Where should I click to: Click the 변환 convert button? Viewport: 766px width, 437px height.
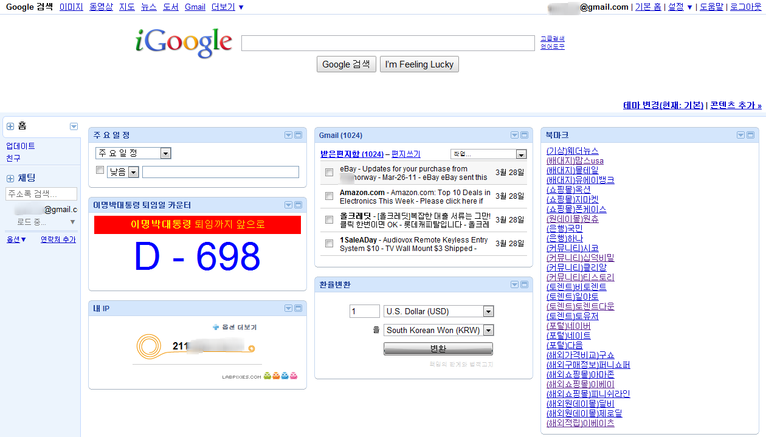click(438, 349)
